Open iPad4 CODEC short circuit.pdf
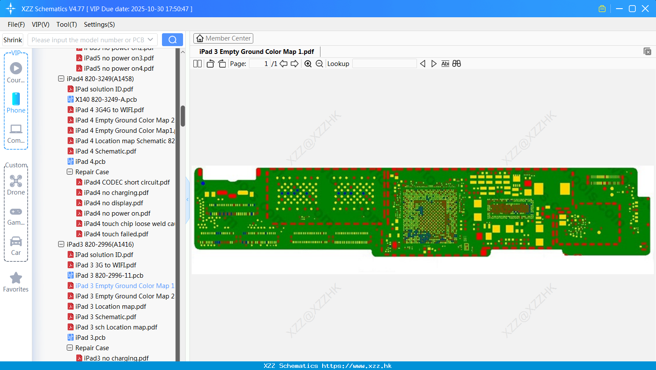Screen dimensions: 656x370 tap(127, 182)
